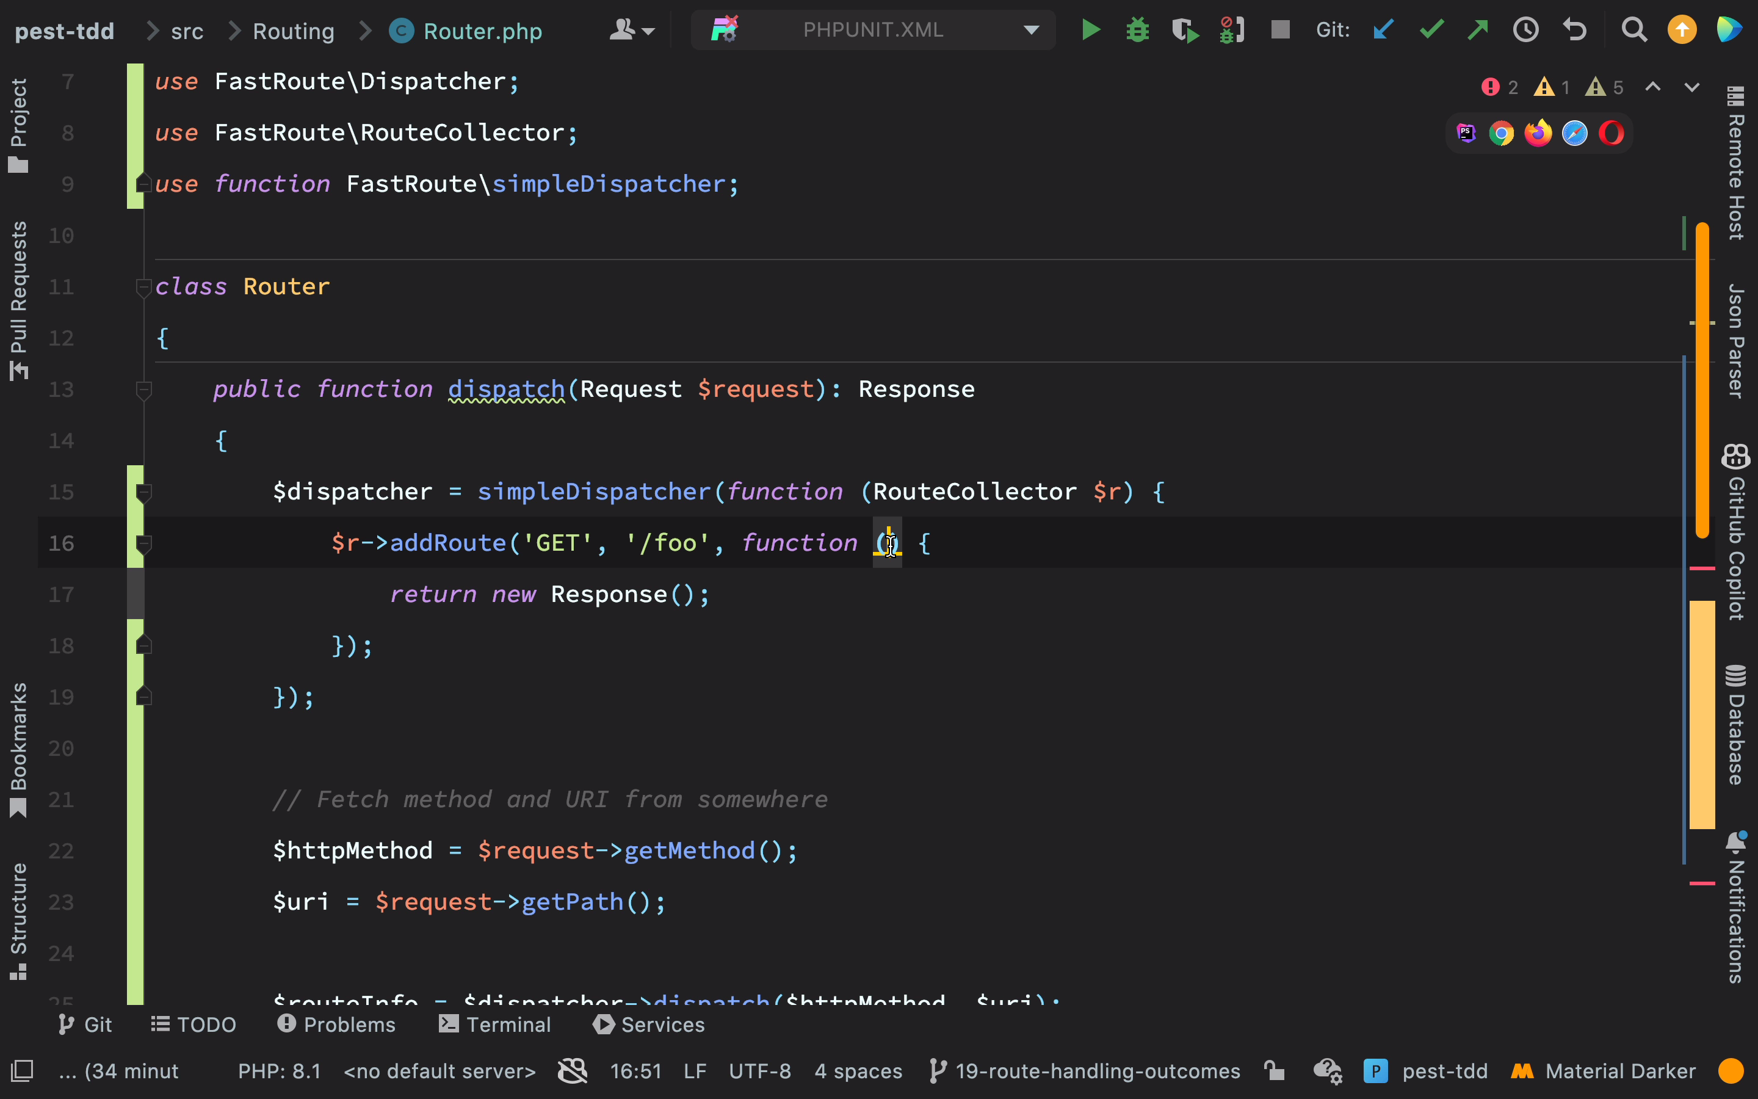
Task: Push commits with green arrow
Action: tap(1478, 30)
